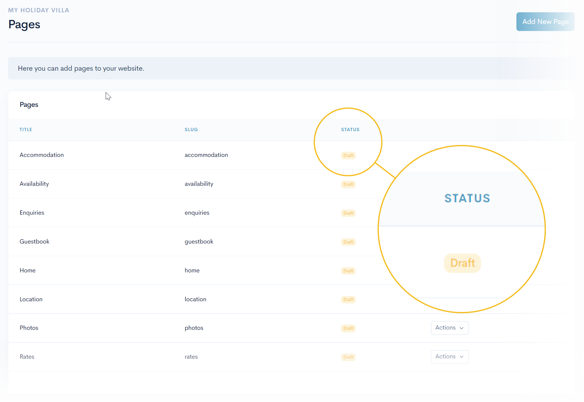
Task: Open Actions dropdown for Rates row
Action: (449, 357)
